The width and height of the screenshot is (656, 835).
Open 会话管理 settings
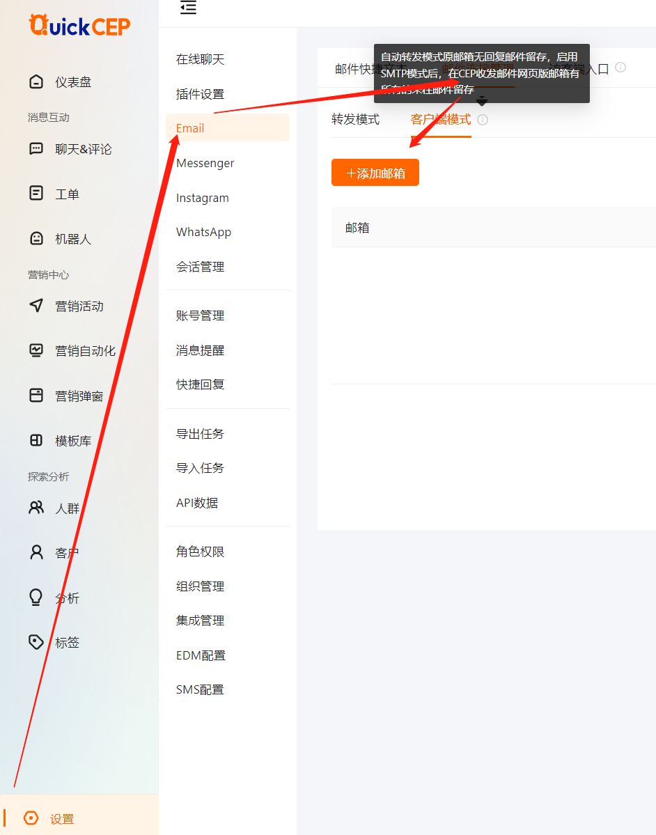point(200,267)
